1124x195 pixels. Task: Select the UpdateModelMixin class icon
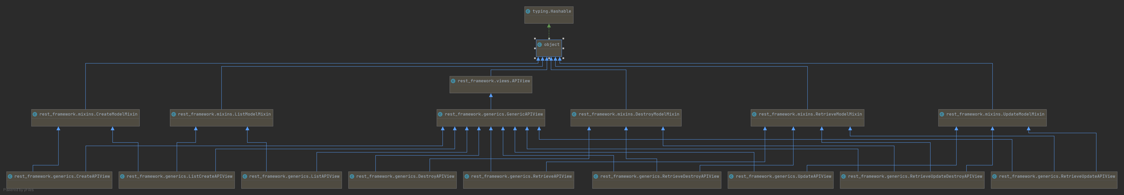[942, 114]
